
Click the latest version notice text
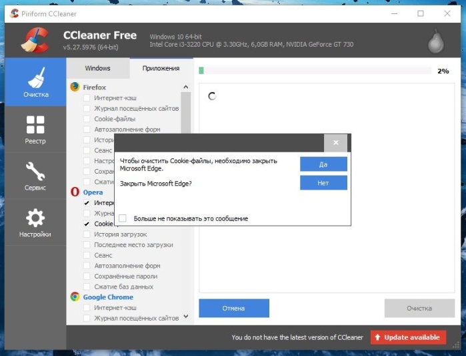click(297, 337)
